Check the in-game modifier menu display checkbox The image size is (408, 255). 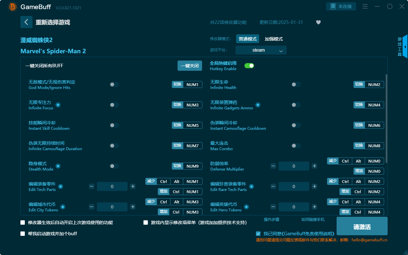point(146,222)
